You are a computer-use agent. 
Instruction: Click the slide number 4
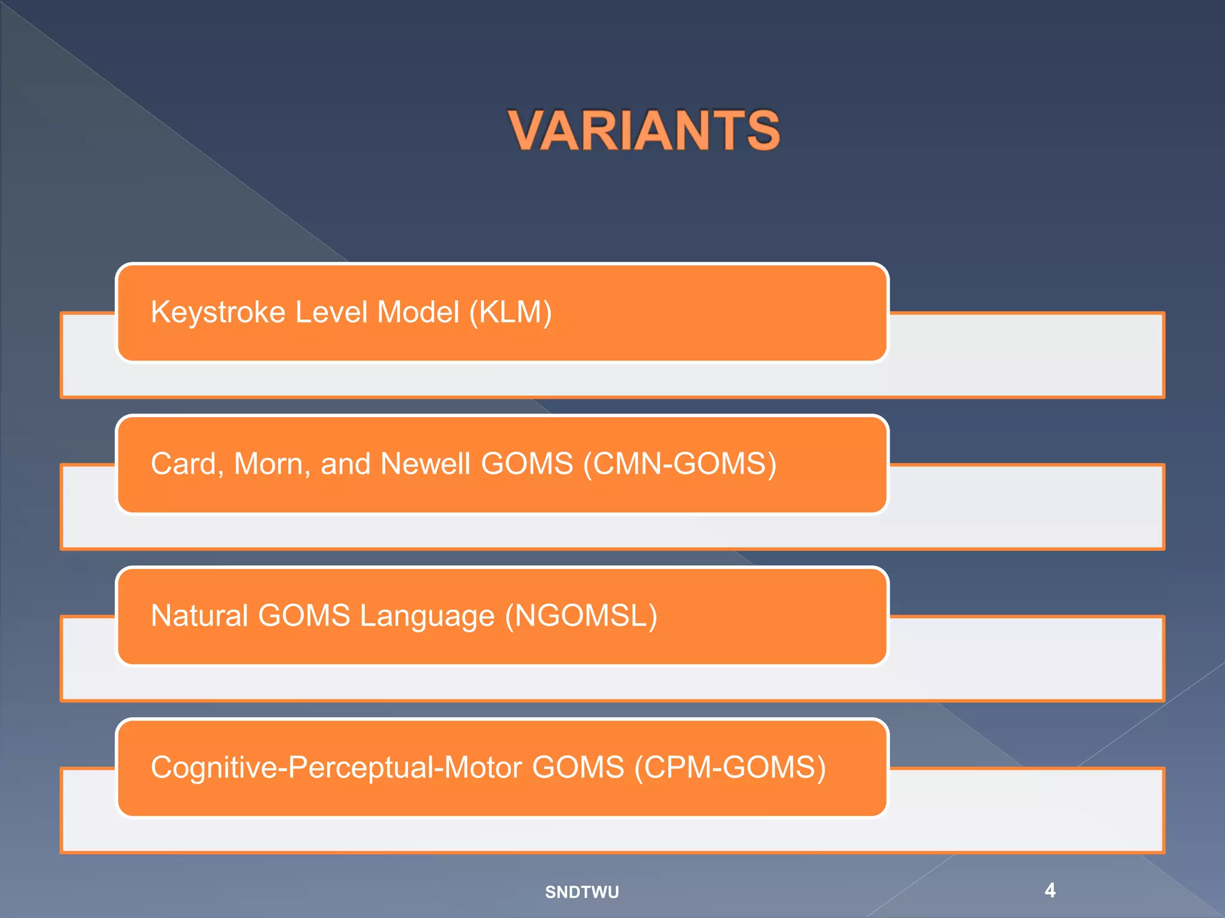[1050, 890]
